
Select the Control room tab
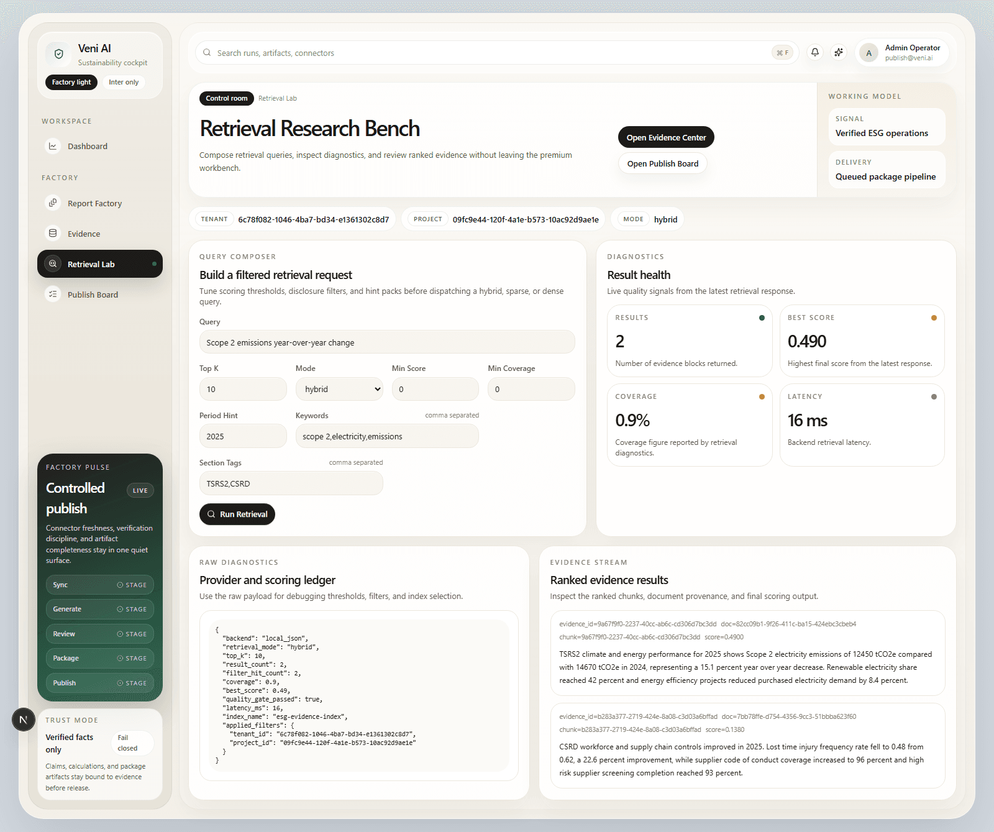coord(227,98)
